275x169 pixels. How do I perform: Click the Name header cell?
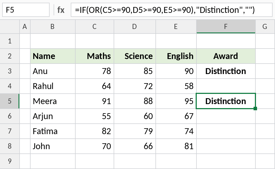pyautogui.click(x=53, y=56)
